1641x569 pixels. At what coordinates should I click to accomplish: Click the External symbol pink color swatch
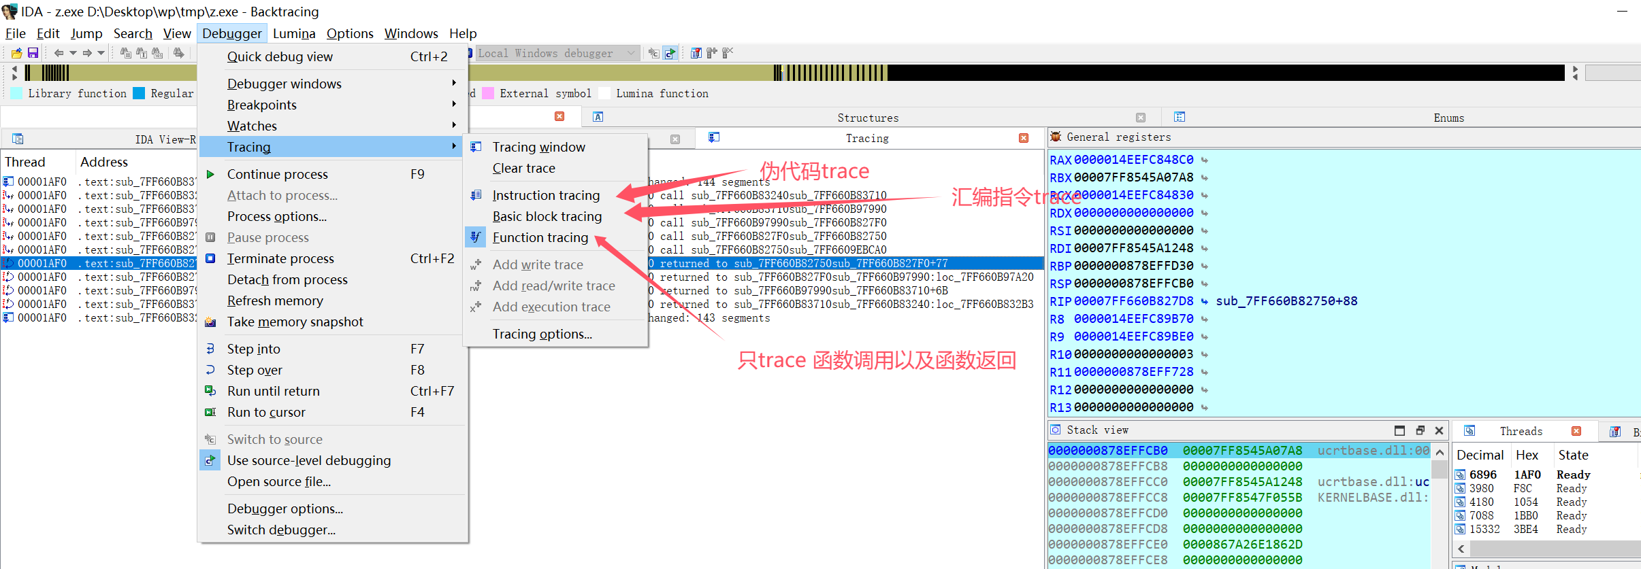pos(488,93)
